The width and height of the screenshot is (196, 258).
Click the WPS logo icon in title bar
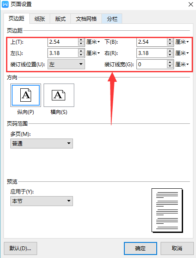click(x=5, y=4)
